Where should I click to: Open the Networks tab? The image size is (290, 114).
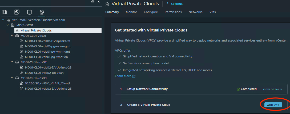(195, 12)
